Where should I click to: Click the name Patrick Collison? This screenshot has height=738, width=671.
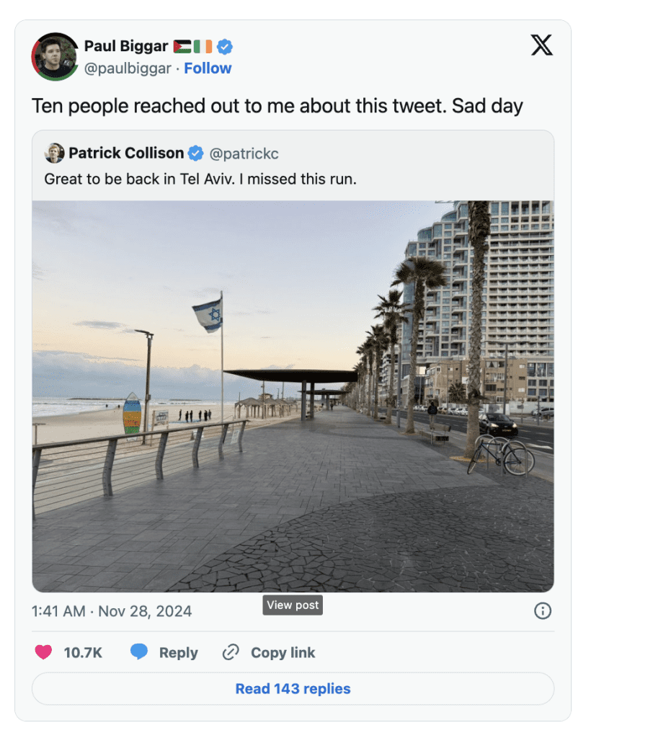127,153
